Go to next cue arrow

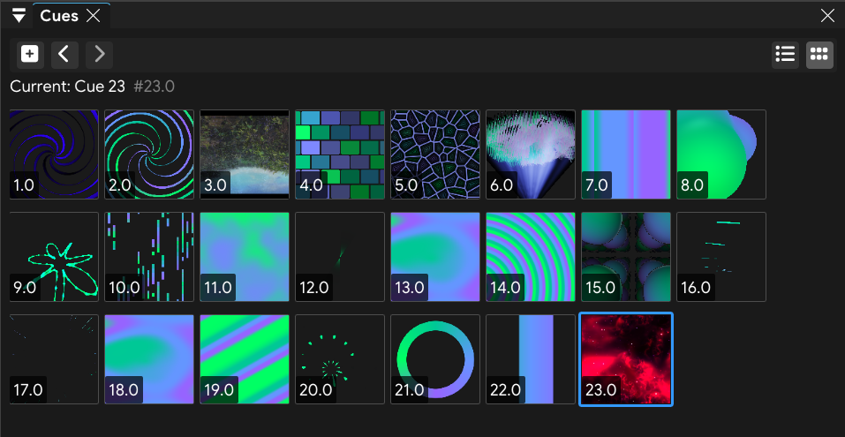point(99,55)
